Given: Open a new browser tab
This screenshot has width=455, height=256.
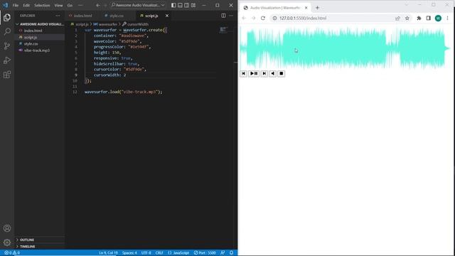Looking at the screenshot, I should tap(318, 8).
